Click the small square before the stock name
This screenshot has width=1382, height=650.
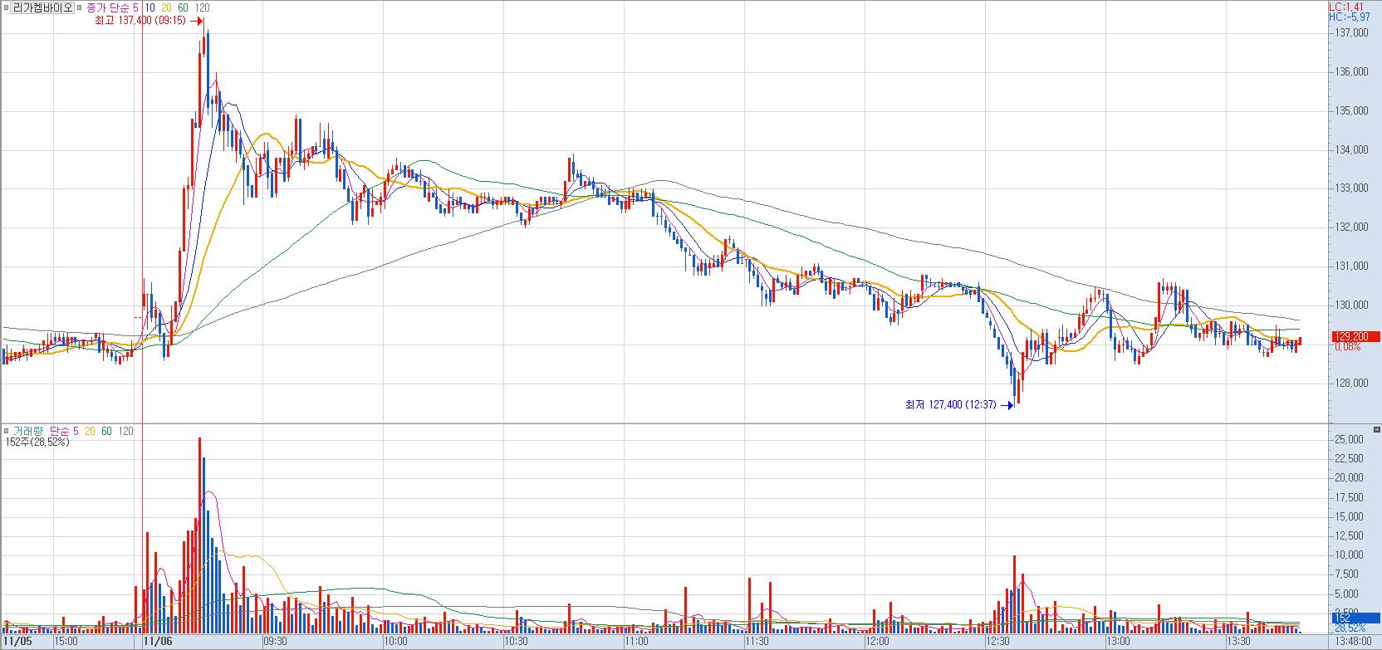(x=6, y=7)
